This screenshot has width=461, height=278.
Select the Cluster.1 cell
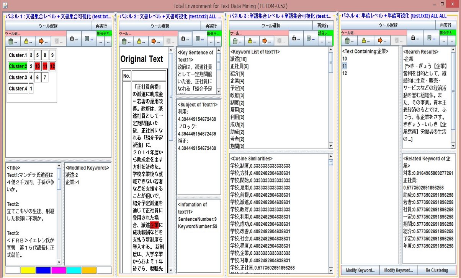18,55
